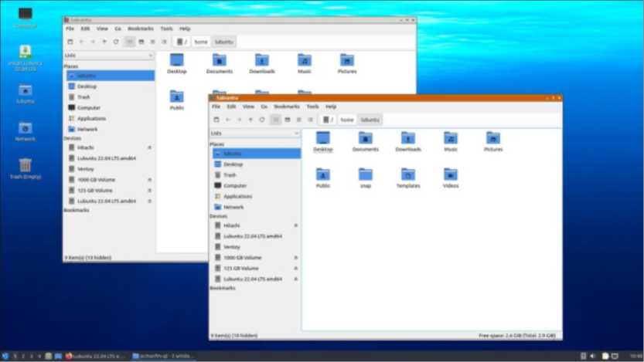Open Network icon on desktop
The width and height of the screenshot is (644, 362).
(x=25, y=131)
